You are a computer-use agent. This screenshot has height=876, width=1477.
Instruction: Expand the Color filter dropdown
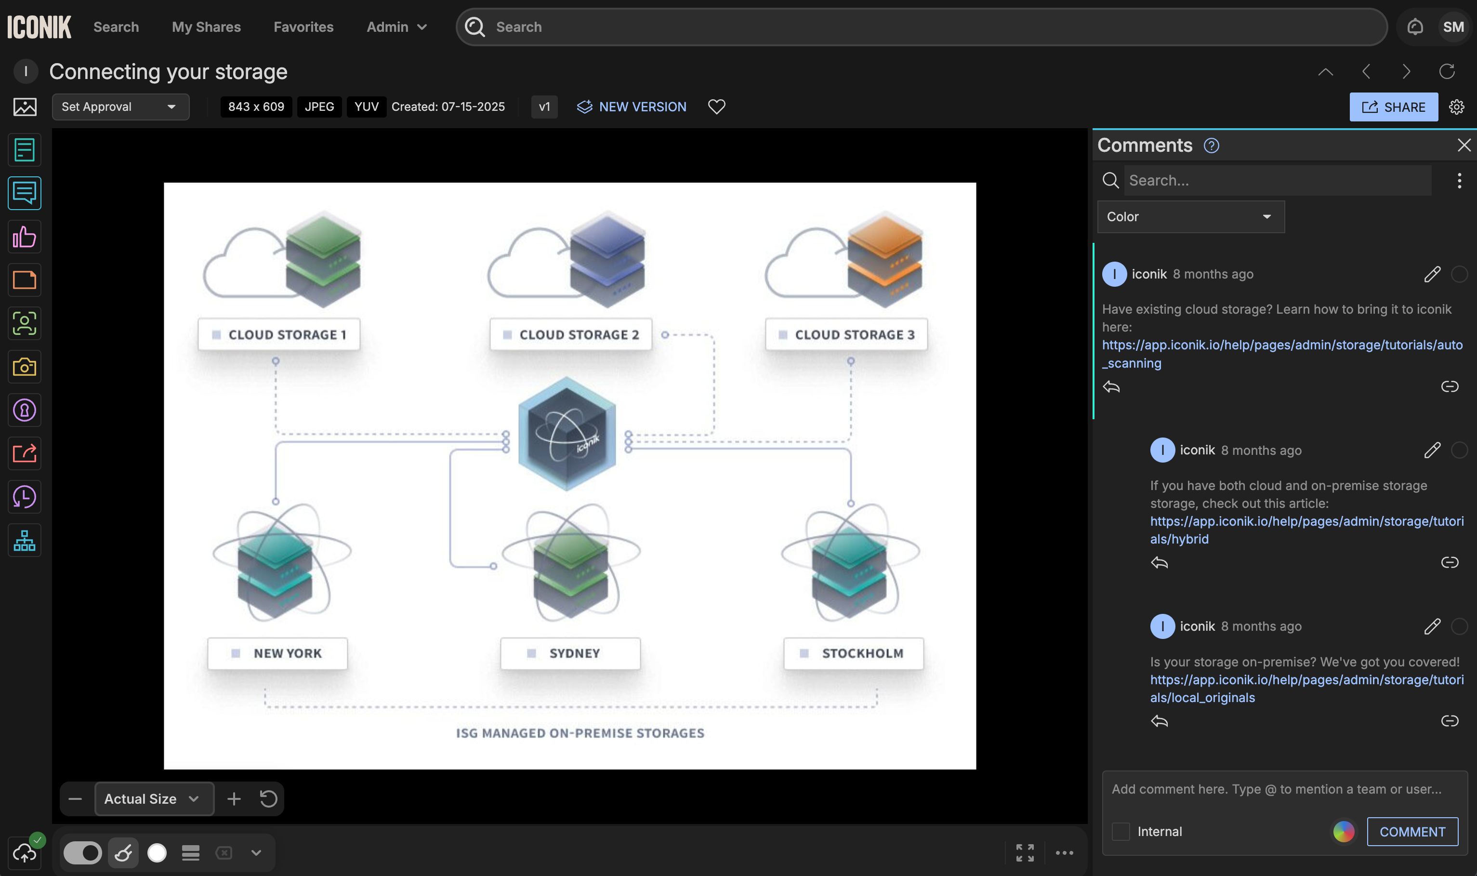1190,217
